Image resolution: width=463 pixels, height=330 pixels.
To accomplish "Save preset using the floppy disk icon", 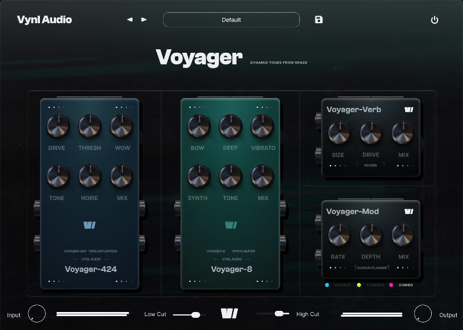I will 319,20.
